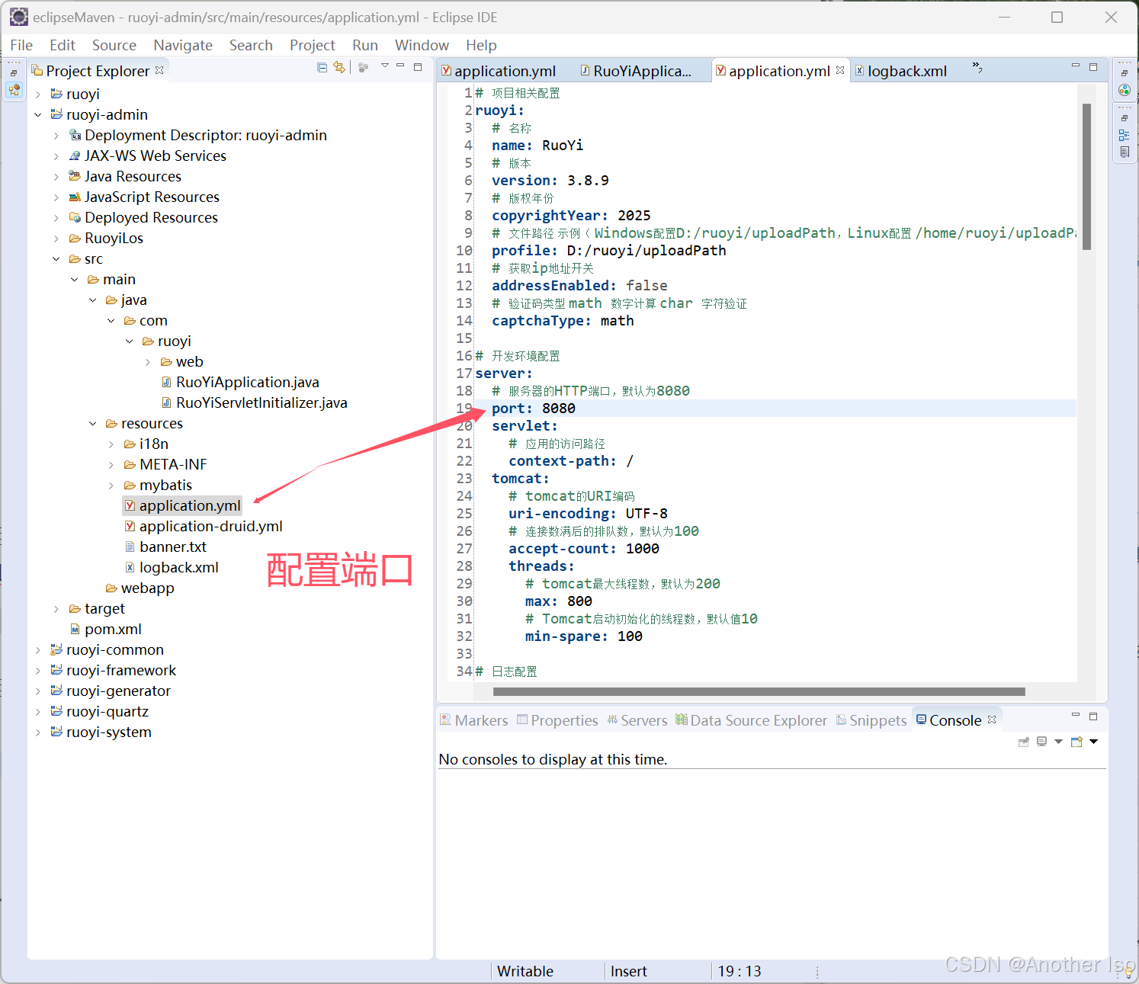Expand the ruoyi-quartz project
The width and height of the screenshot is (1139, 984).
(x=38, y=712)
